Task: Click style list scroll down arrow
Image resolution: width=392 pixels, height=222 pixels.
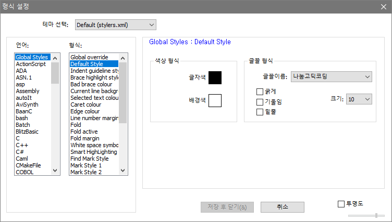Action: 123,171
